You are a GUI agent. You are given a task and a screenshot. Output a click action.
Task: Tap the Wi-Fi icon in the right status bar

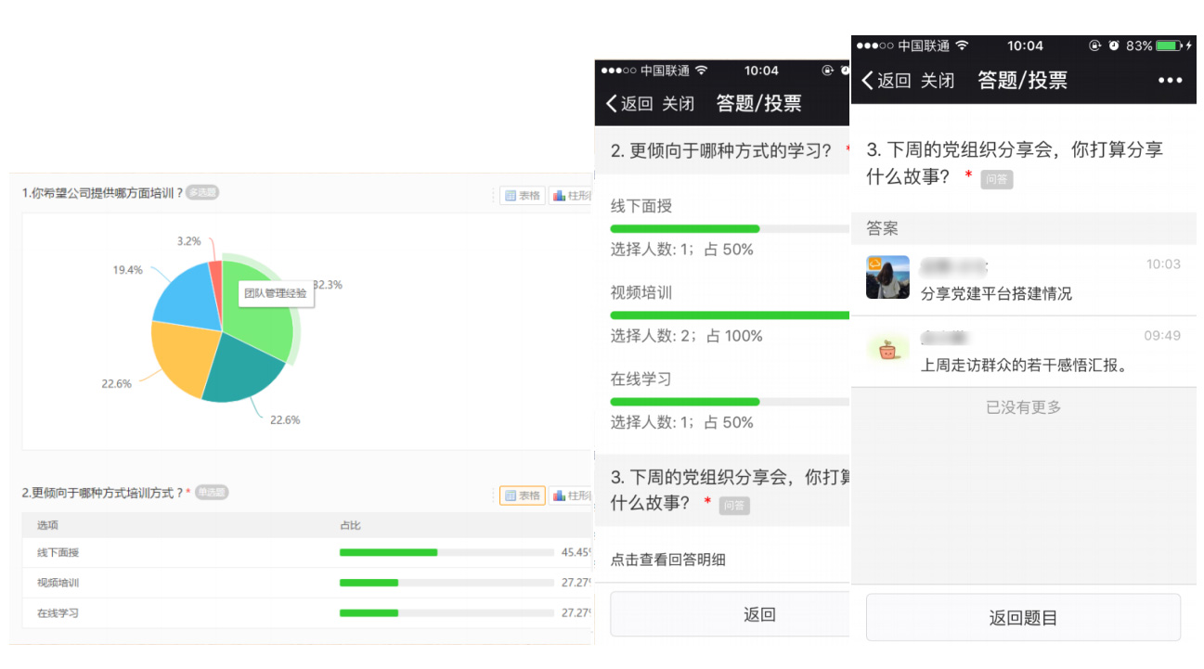pyautogui.click(x=963, y=45)
